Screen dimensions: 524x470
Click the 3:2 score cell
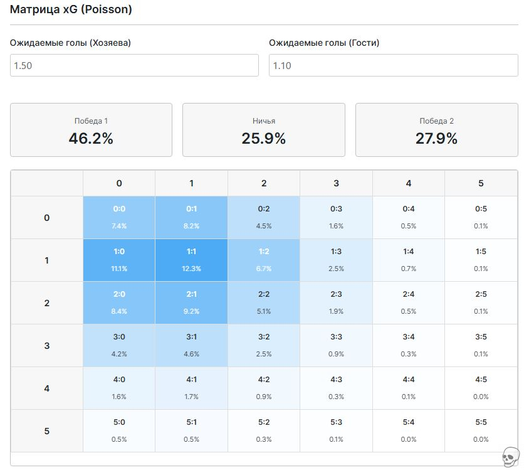[x=264, y=345]
